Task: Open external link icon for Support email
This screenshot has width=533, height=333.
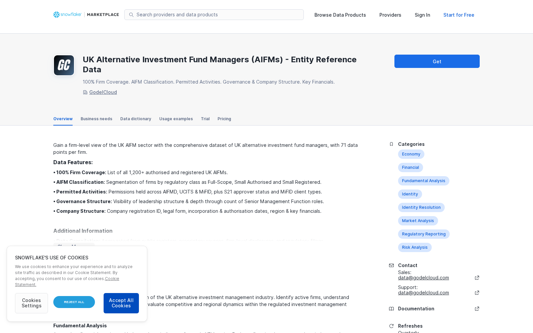Action: [477, 293]
